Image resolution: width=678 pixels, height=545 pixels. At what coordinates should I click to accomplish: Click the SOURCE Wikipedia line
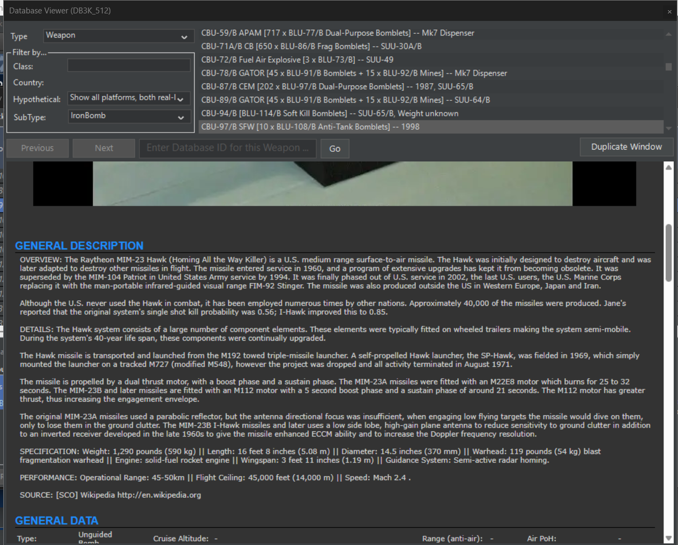tap(110, 495)
